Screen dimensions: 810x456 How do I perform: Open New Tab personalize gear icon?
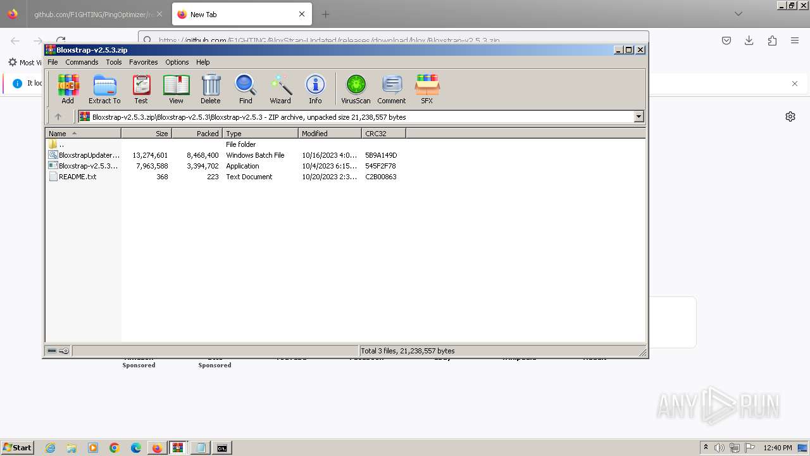point(790,117)
